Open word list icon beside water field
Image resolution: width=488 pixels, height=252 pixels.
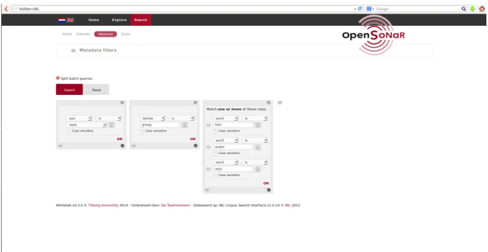coord(258,147)
